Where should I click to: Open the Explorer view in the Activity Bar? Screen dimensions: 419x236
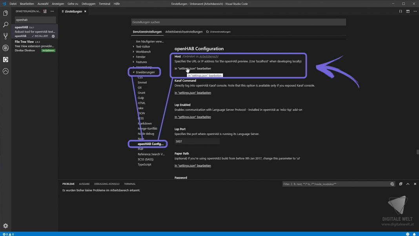tap(5, 13)
